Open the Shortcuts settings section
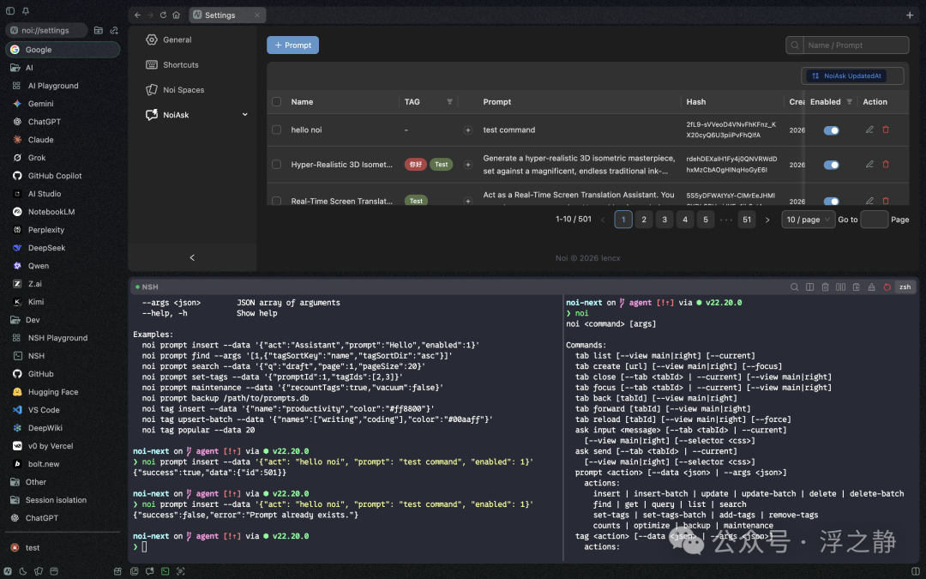Screen dimensions: 926x579 tap(180, 64)
